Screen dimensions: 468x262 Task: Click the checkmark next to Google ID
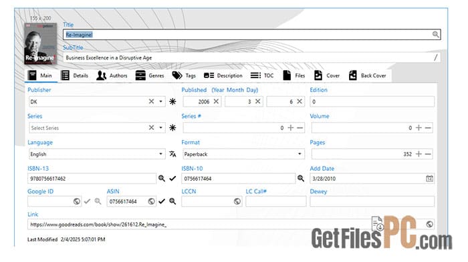tap(87, 201)
